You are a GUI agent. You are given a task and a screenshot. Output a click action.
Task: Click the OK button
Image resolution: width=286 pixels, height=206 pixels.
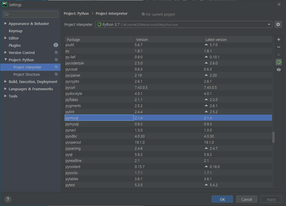click(222, 199)
